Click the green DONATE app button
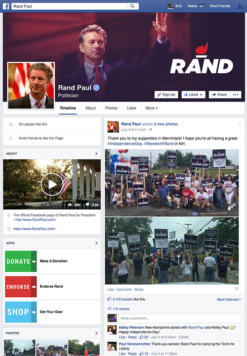Image resolution: width=247 pixels, height=356 pixels. coord(21,261)
